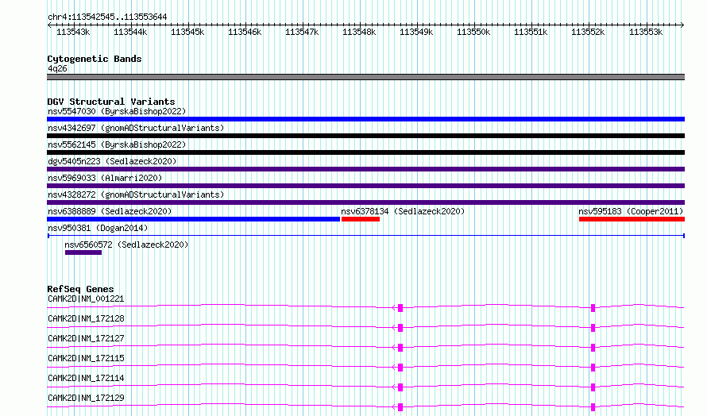The image size is (707, 416).
Task: Click the red bar of nsv6378134
Action: 360,219
